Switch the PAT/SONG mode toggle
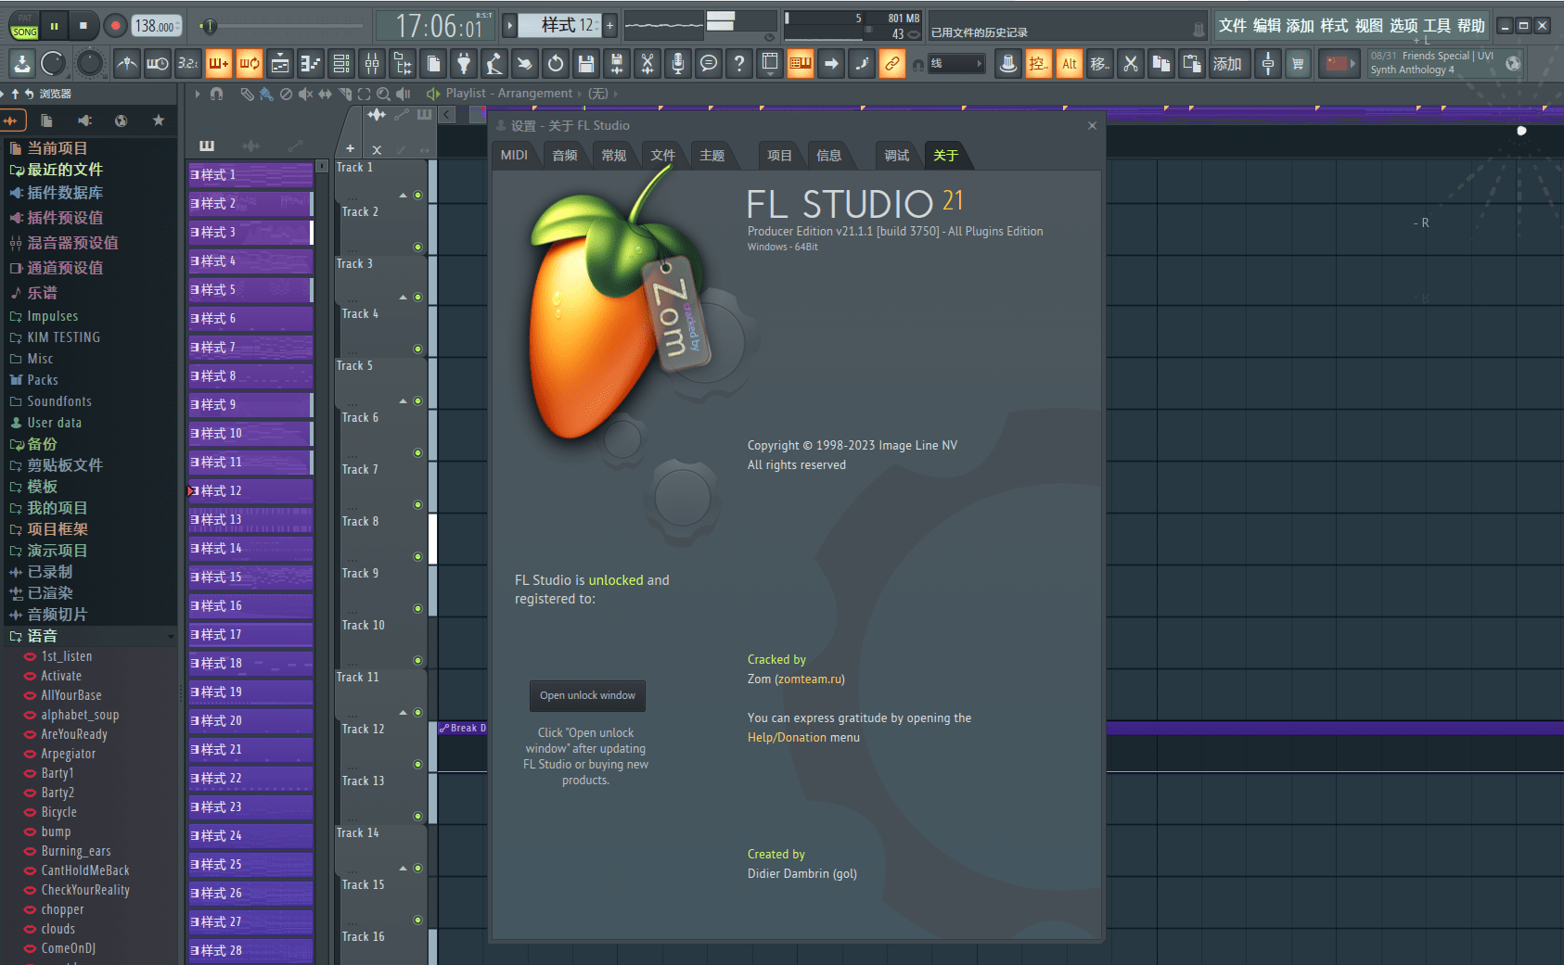 [24, 26]
